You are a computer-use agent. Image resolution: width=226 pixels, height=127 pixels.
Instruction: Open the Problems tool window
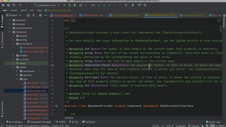click(x=14, y=122)
